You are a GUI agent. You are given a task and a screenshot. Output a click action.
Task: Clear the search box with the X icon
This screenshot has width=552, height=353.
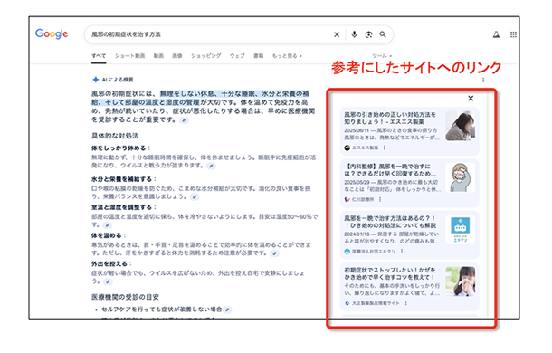(x=337, y=34)
